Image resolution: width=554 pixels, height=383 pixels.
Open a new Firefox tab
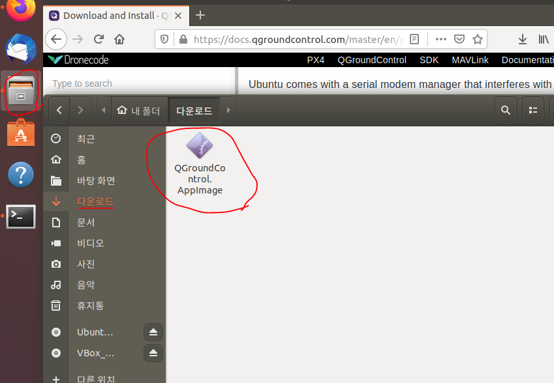point(200,15)
